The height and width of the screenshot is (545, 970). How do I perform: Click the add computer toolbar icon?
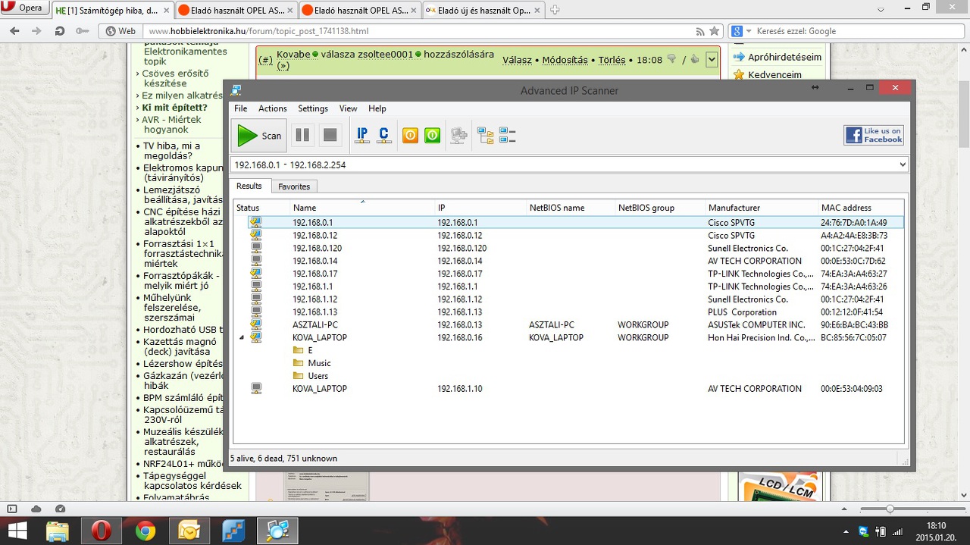click(x=458, y=136)
